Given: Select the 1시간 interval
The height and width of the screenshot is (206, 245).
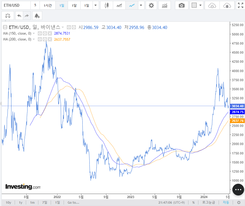Looking at the screenshot, I should [48, 6].
